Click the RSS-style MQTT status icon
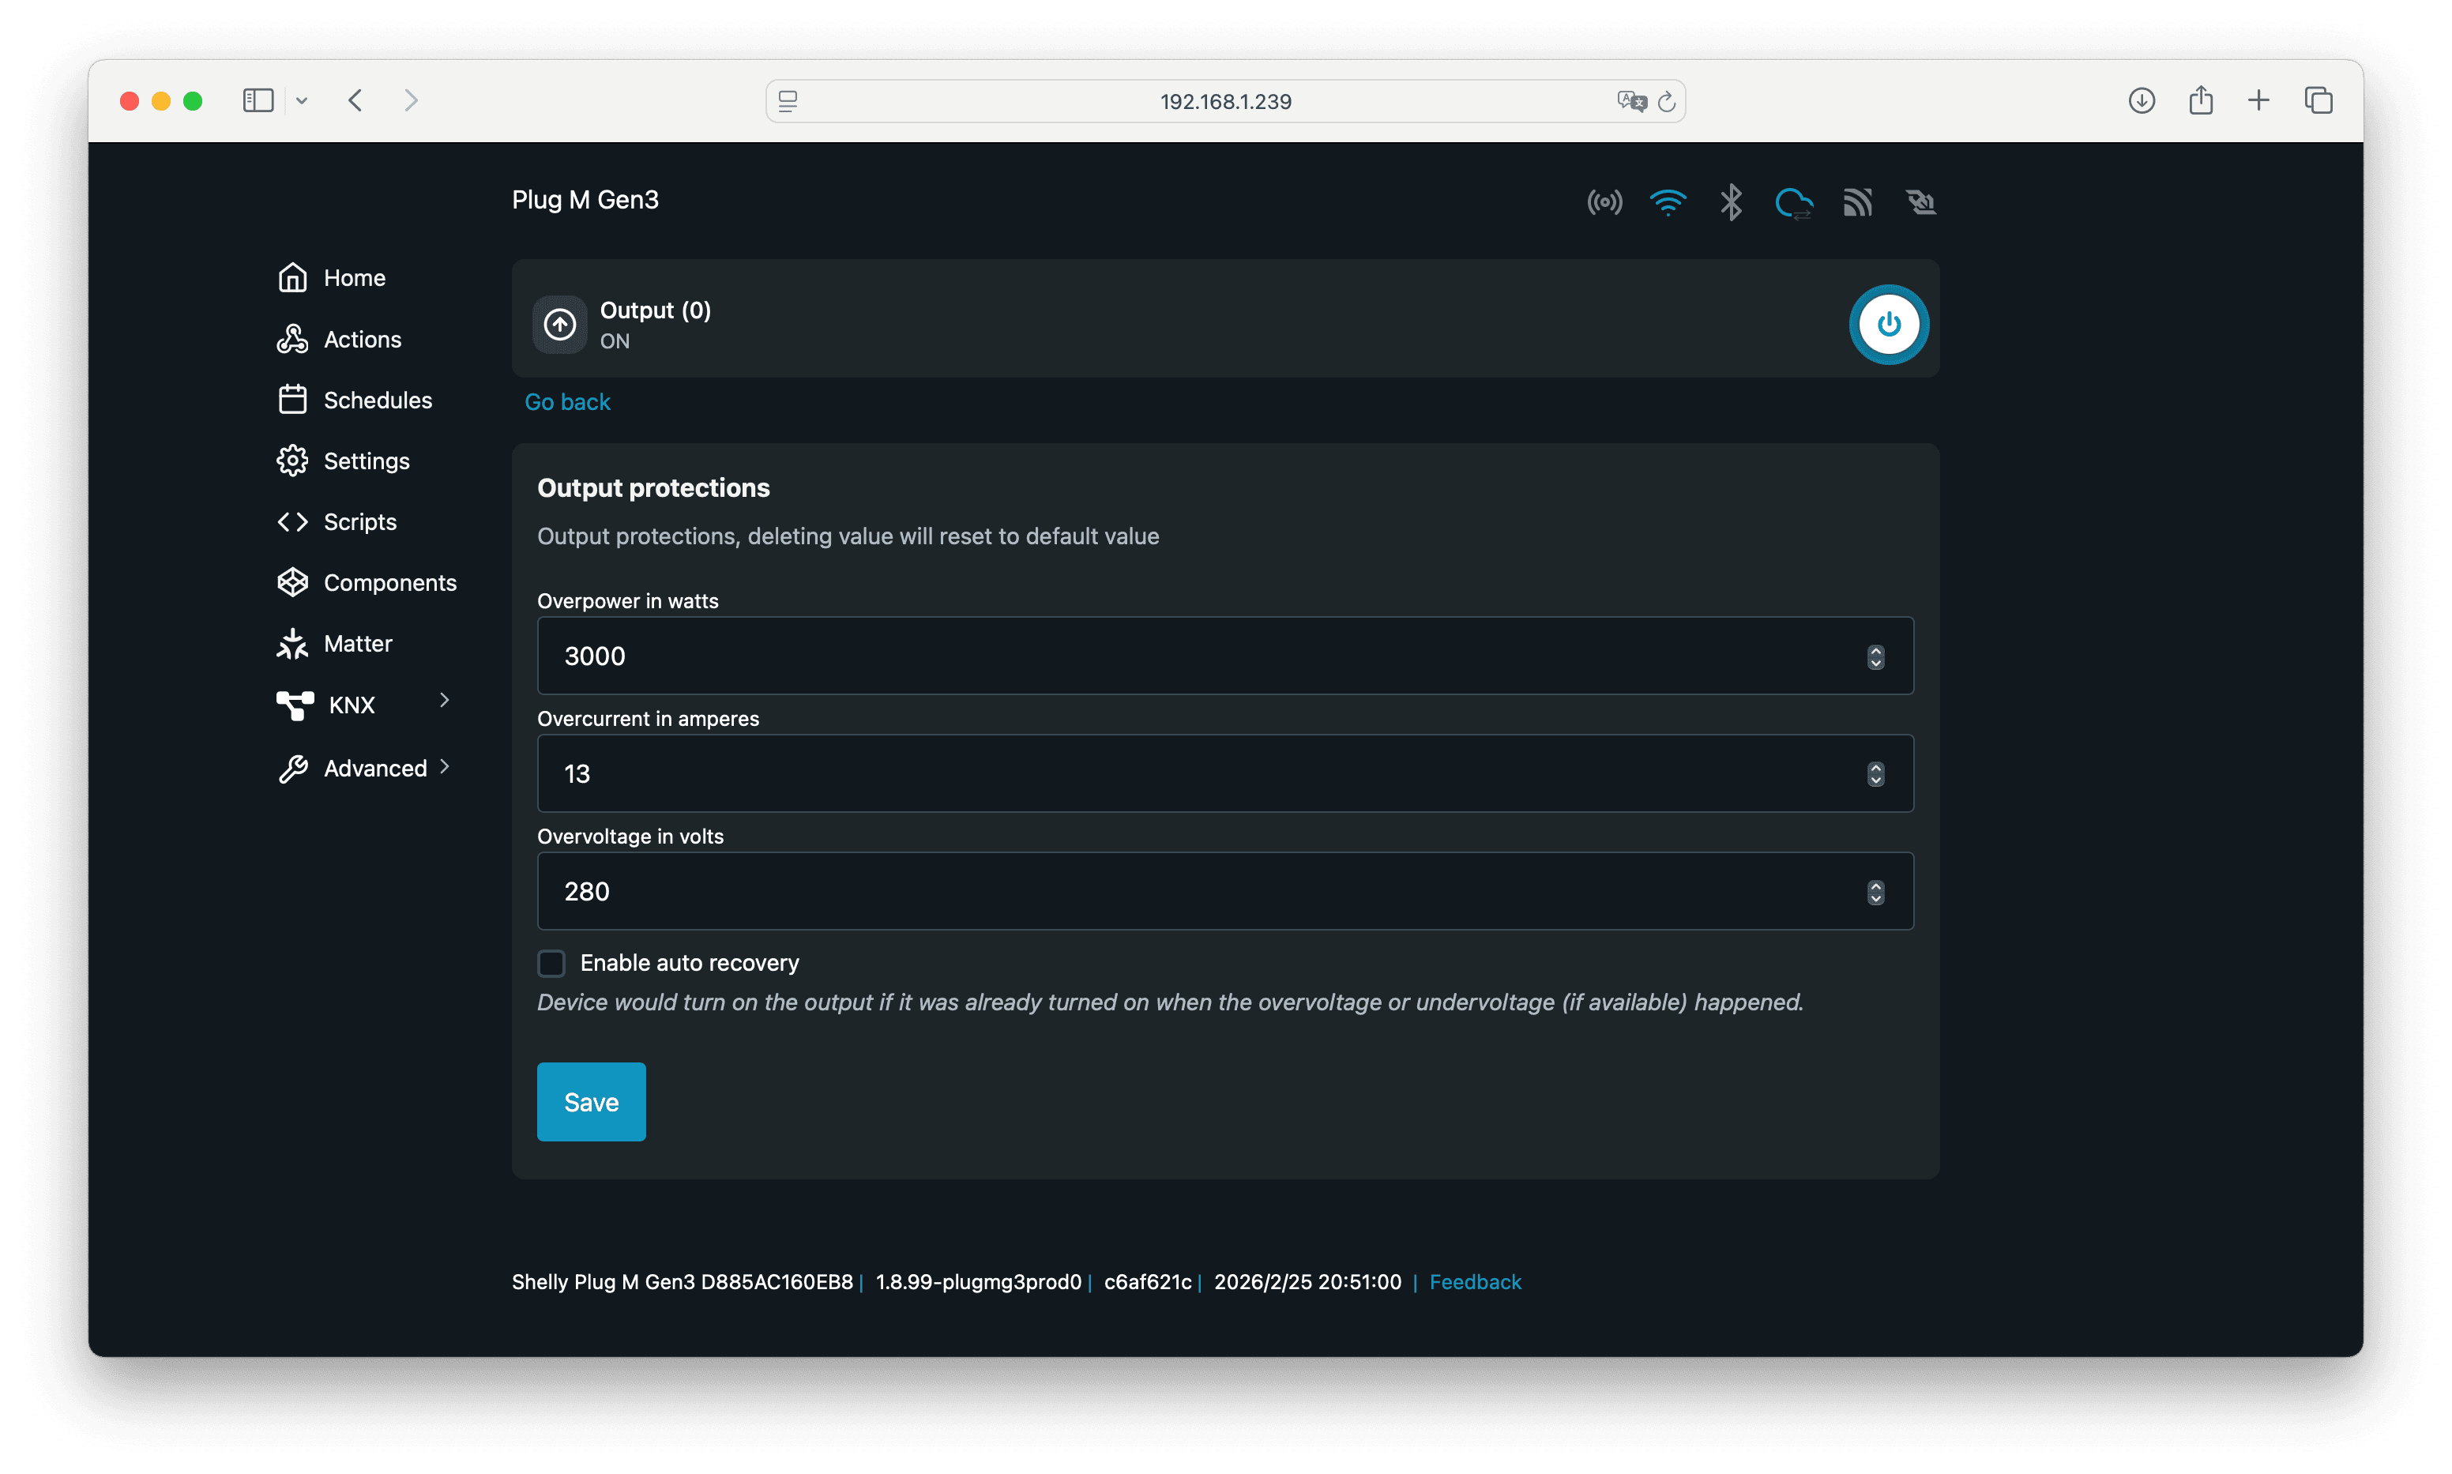Screen dimensions: 2452x1474 tap(1857, 203)
